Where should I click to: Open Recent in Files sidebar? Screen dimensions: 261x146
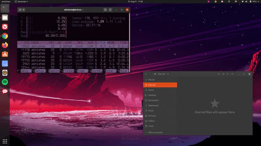pos(160,80)
